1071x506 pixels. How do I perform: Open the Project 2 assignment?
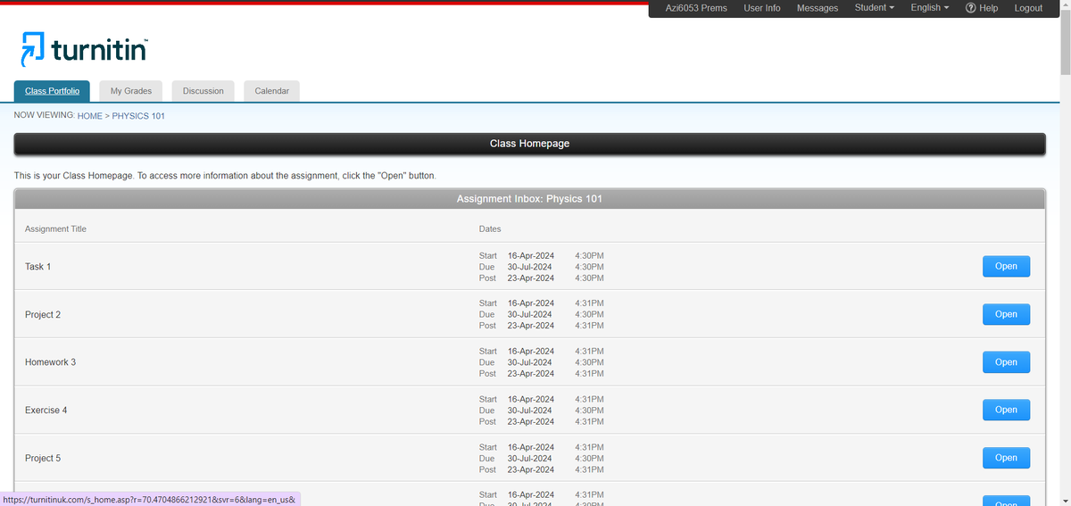click(1006, 314)
